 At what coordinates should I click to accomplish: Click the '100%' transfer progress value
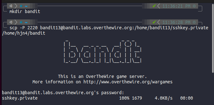coord(124,98)
